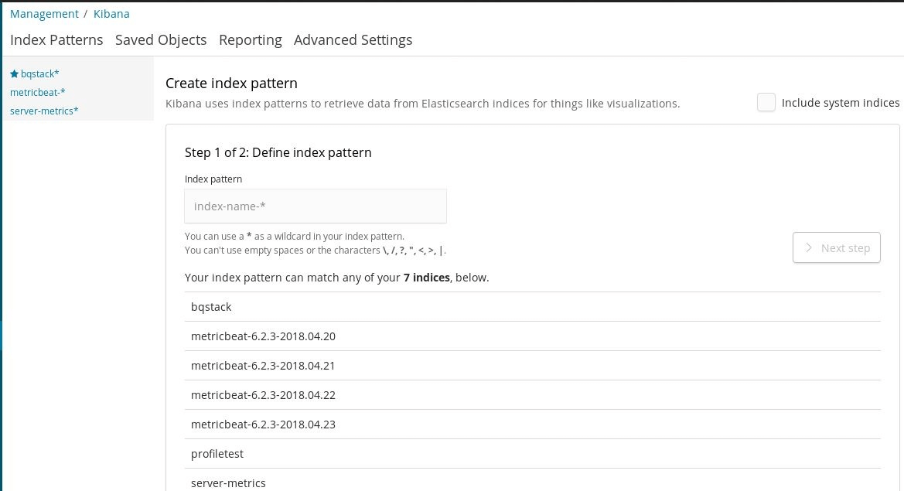Enable Include system indices checkbox
This screenshot has width=904, height=491.
[766, 103]
